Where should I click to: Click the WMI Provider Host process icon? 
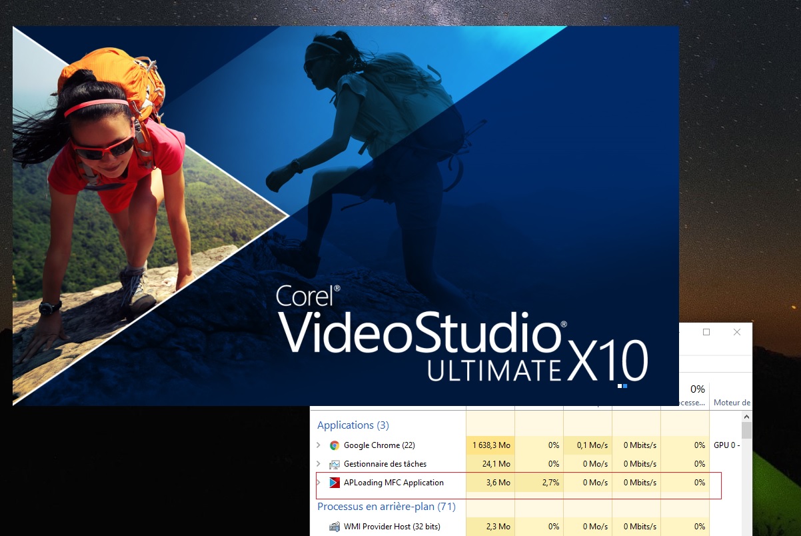(x=335, y=527)
